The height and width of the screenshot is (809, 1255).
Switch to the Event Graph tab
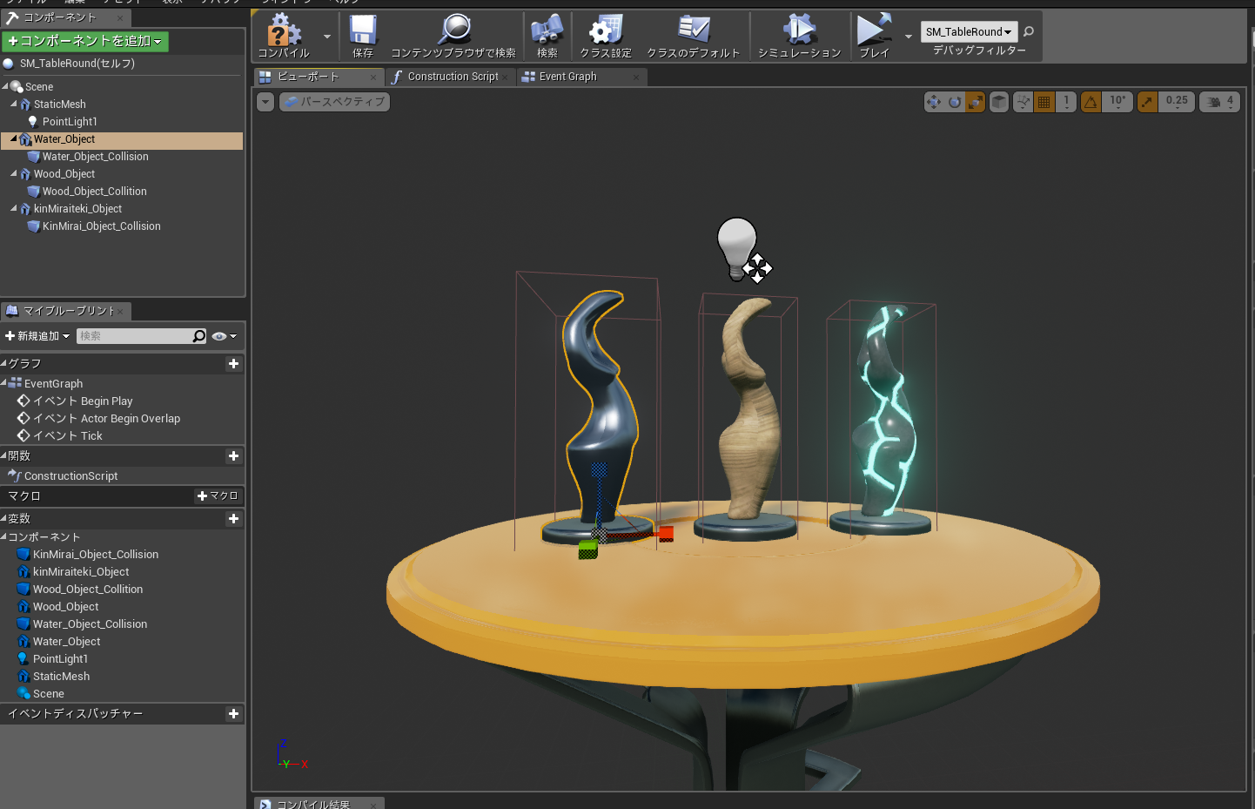[581, 77]
